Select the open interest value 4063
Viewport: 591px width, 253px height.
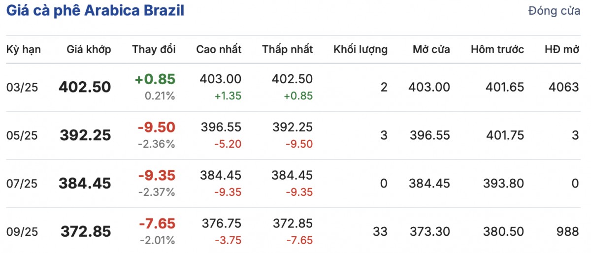(x=563, y=88)
